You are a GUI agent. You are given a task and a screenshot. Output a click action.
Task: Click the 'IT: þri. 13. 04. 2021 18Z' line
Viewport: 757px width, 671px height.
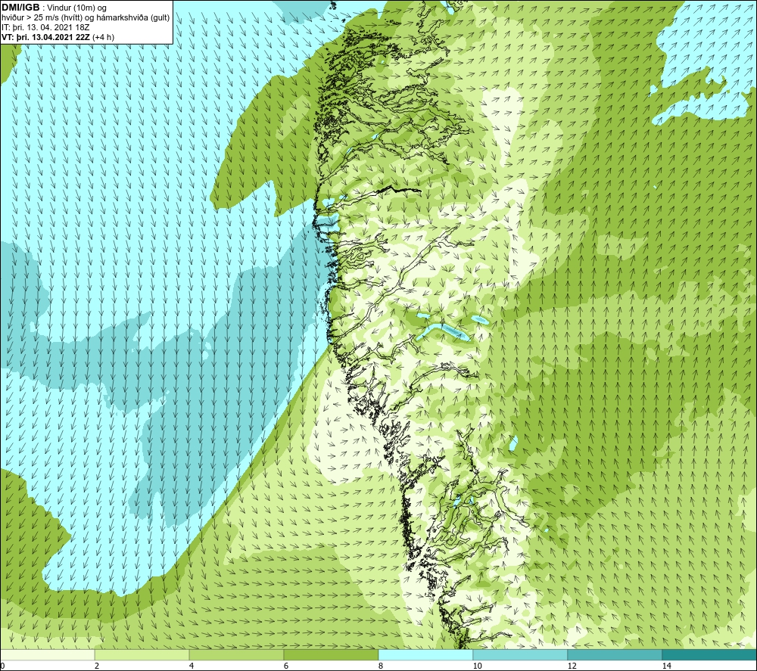45,27
